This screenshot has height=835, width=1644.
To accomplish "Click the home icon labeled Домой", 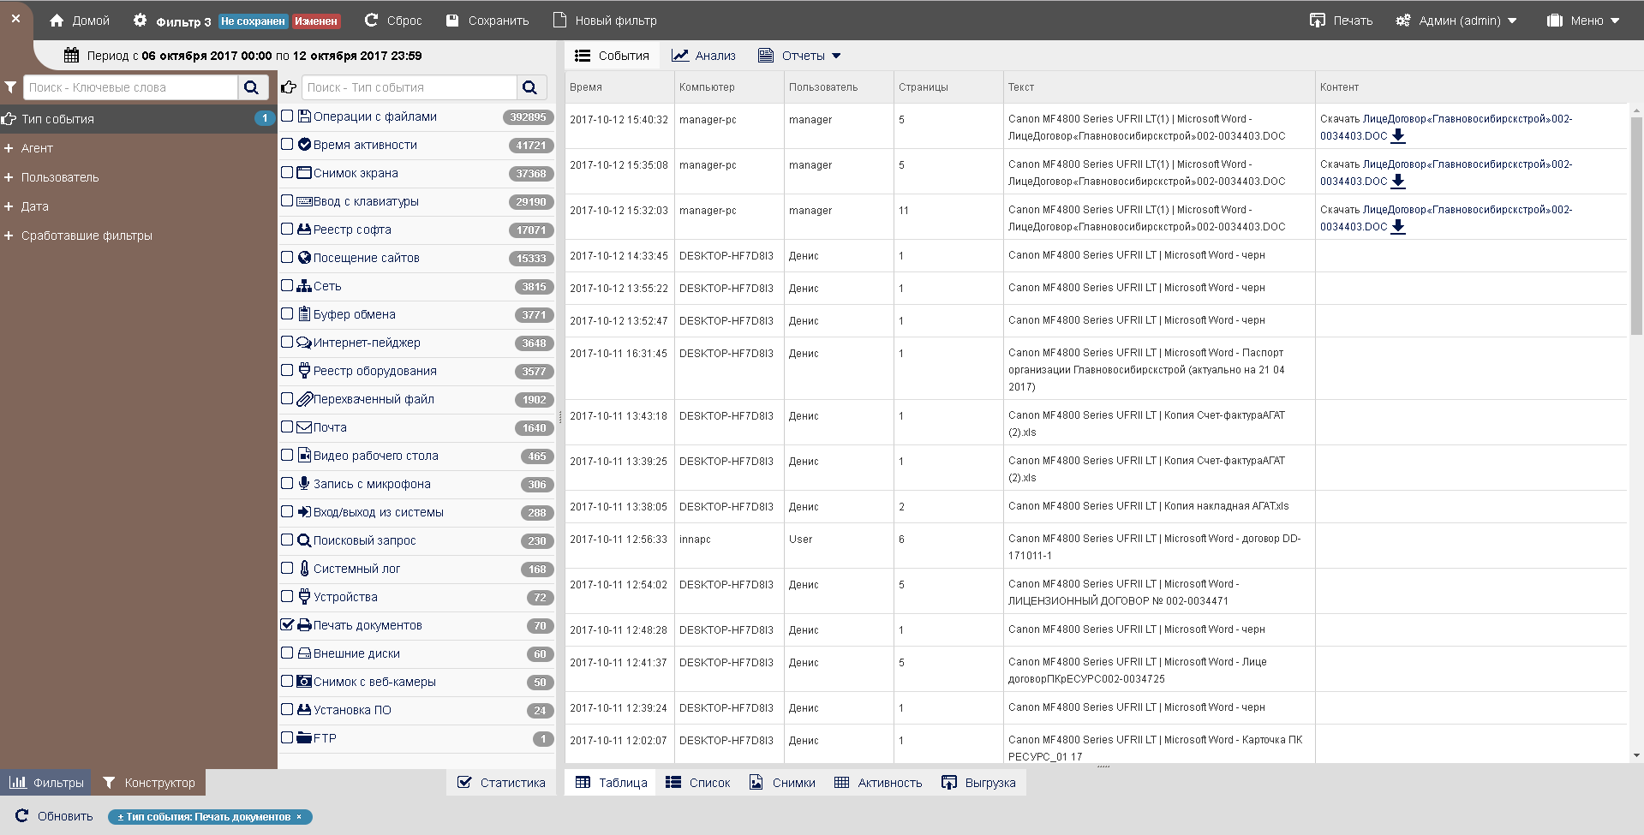I will click(57, 21).
